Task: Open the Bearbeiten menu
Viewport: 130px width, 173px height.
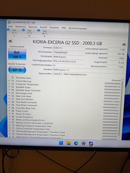Action: click(20, 27)
